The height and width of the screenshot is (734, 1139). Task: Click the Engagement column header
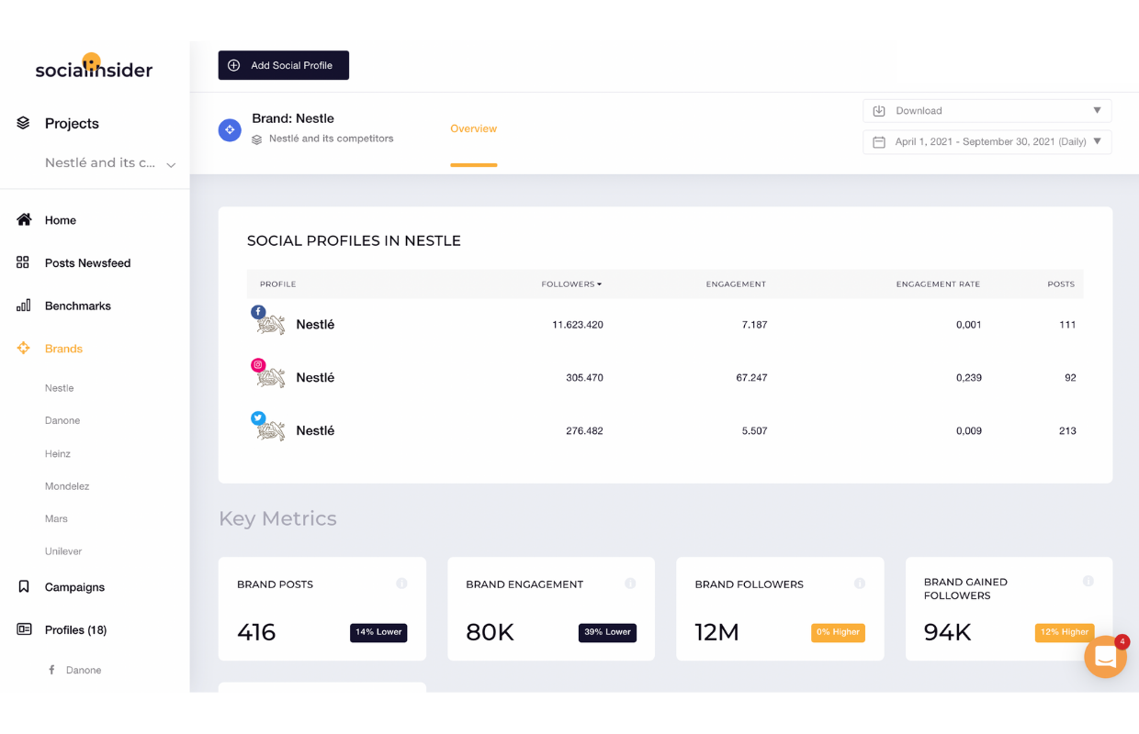736,284
